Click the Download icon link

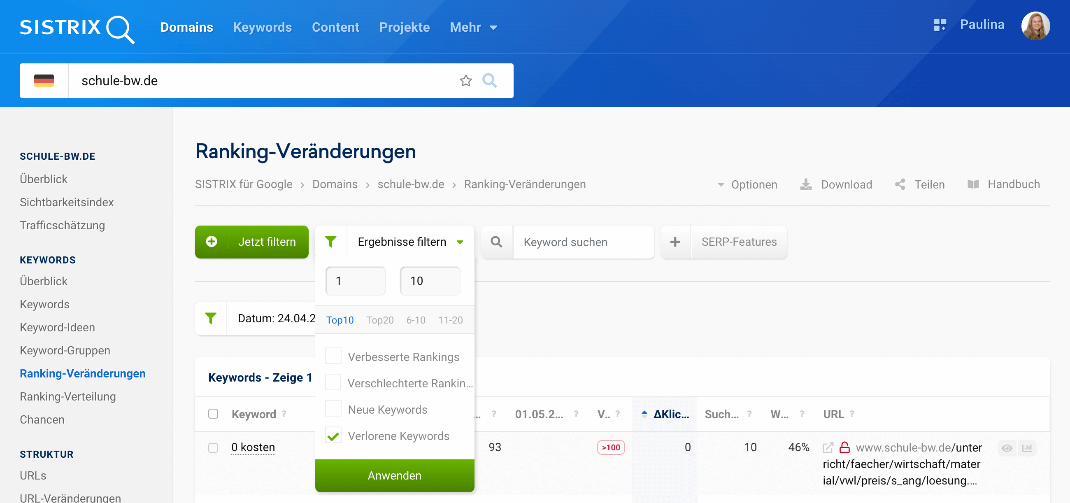click(x=805, y=184)
